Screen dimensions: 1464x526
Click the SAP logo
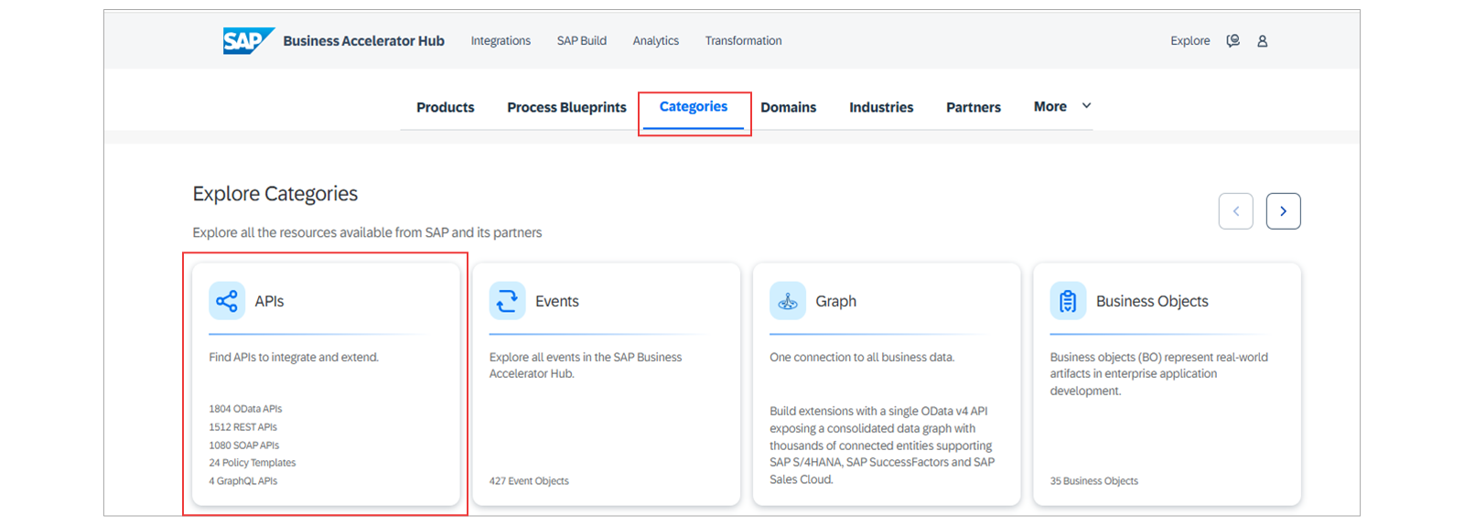tap(248, 41)
